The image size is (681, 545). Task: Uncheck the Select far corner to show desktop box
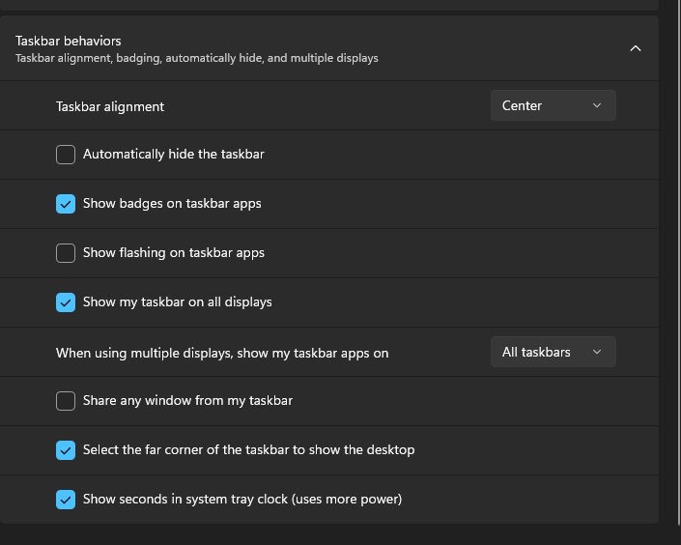coord(66,450)
